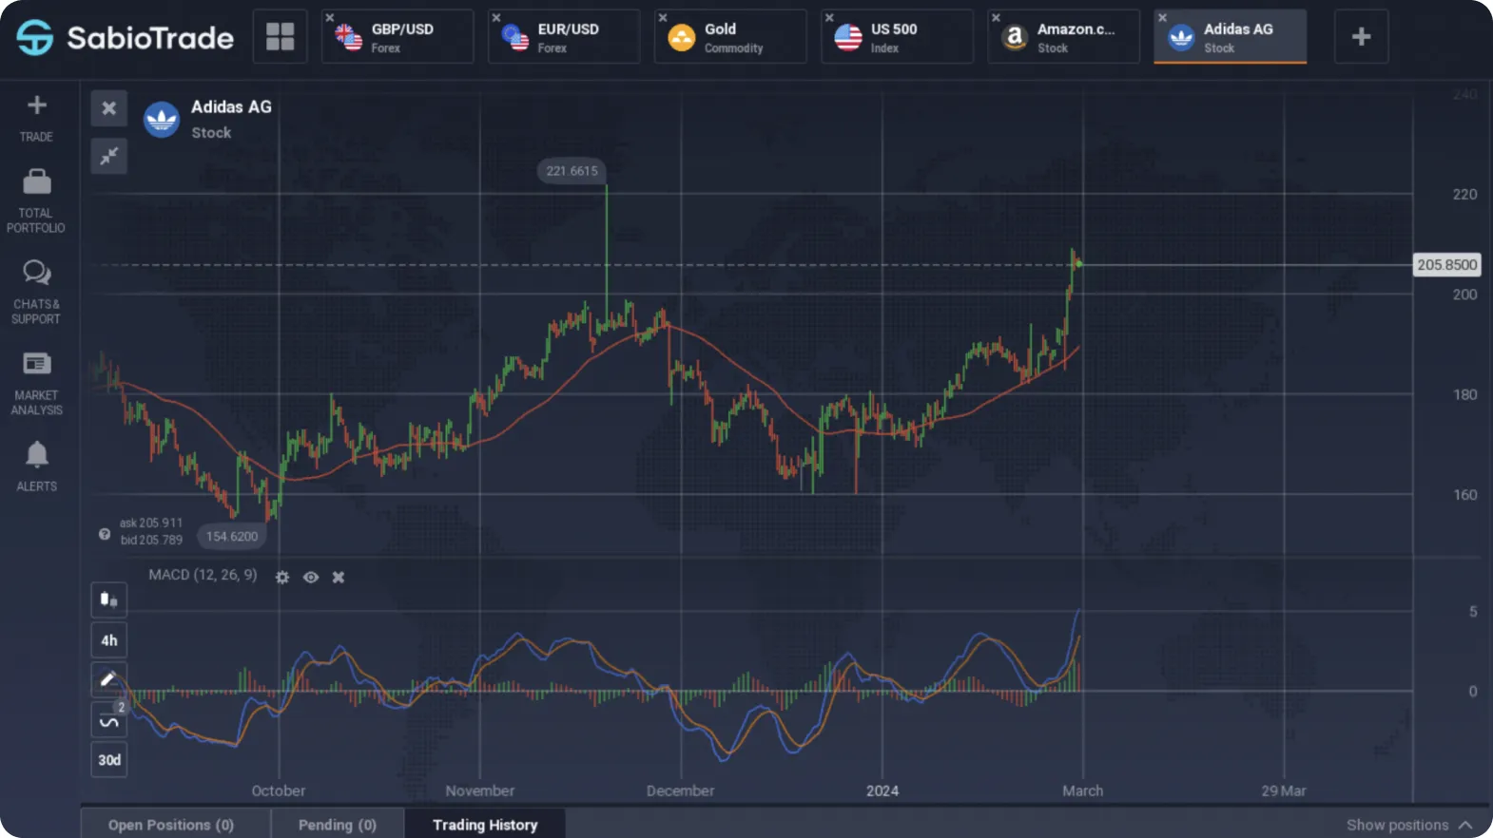
Task: Expand Show positions chevron
Action: click(x=1465, y=825)
